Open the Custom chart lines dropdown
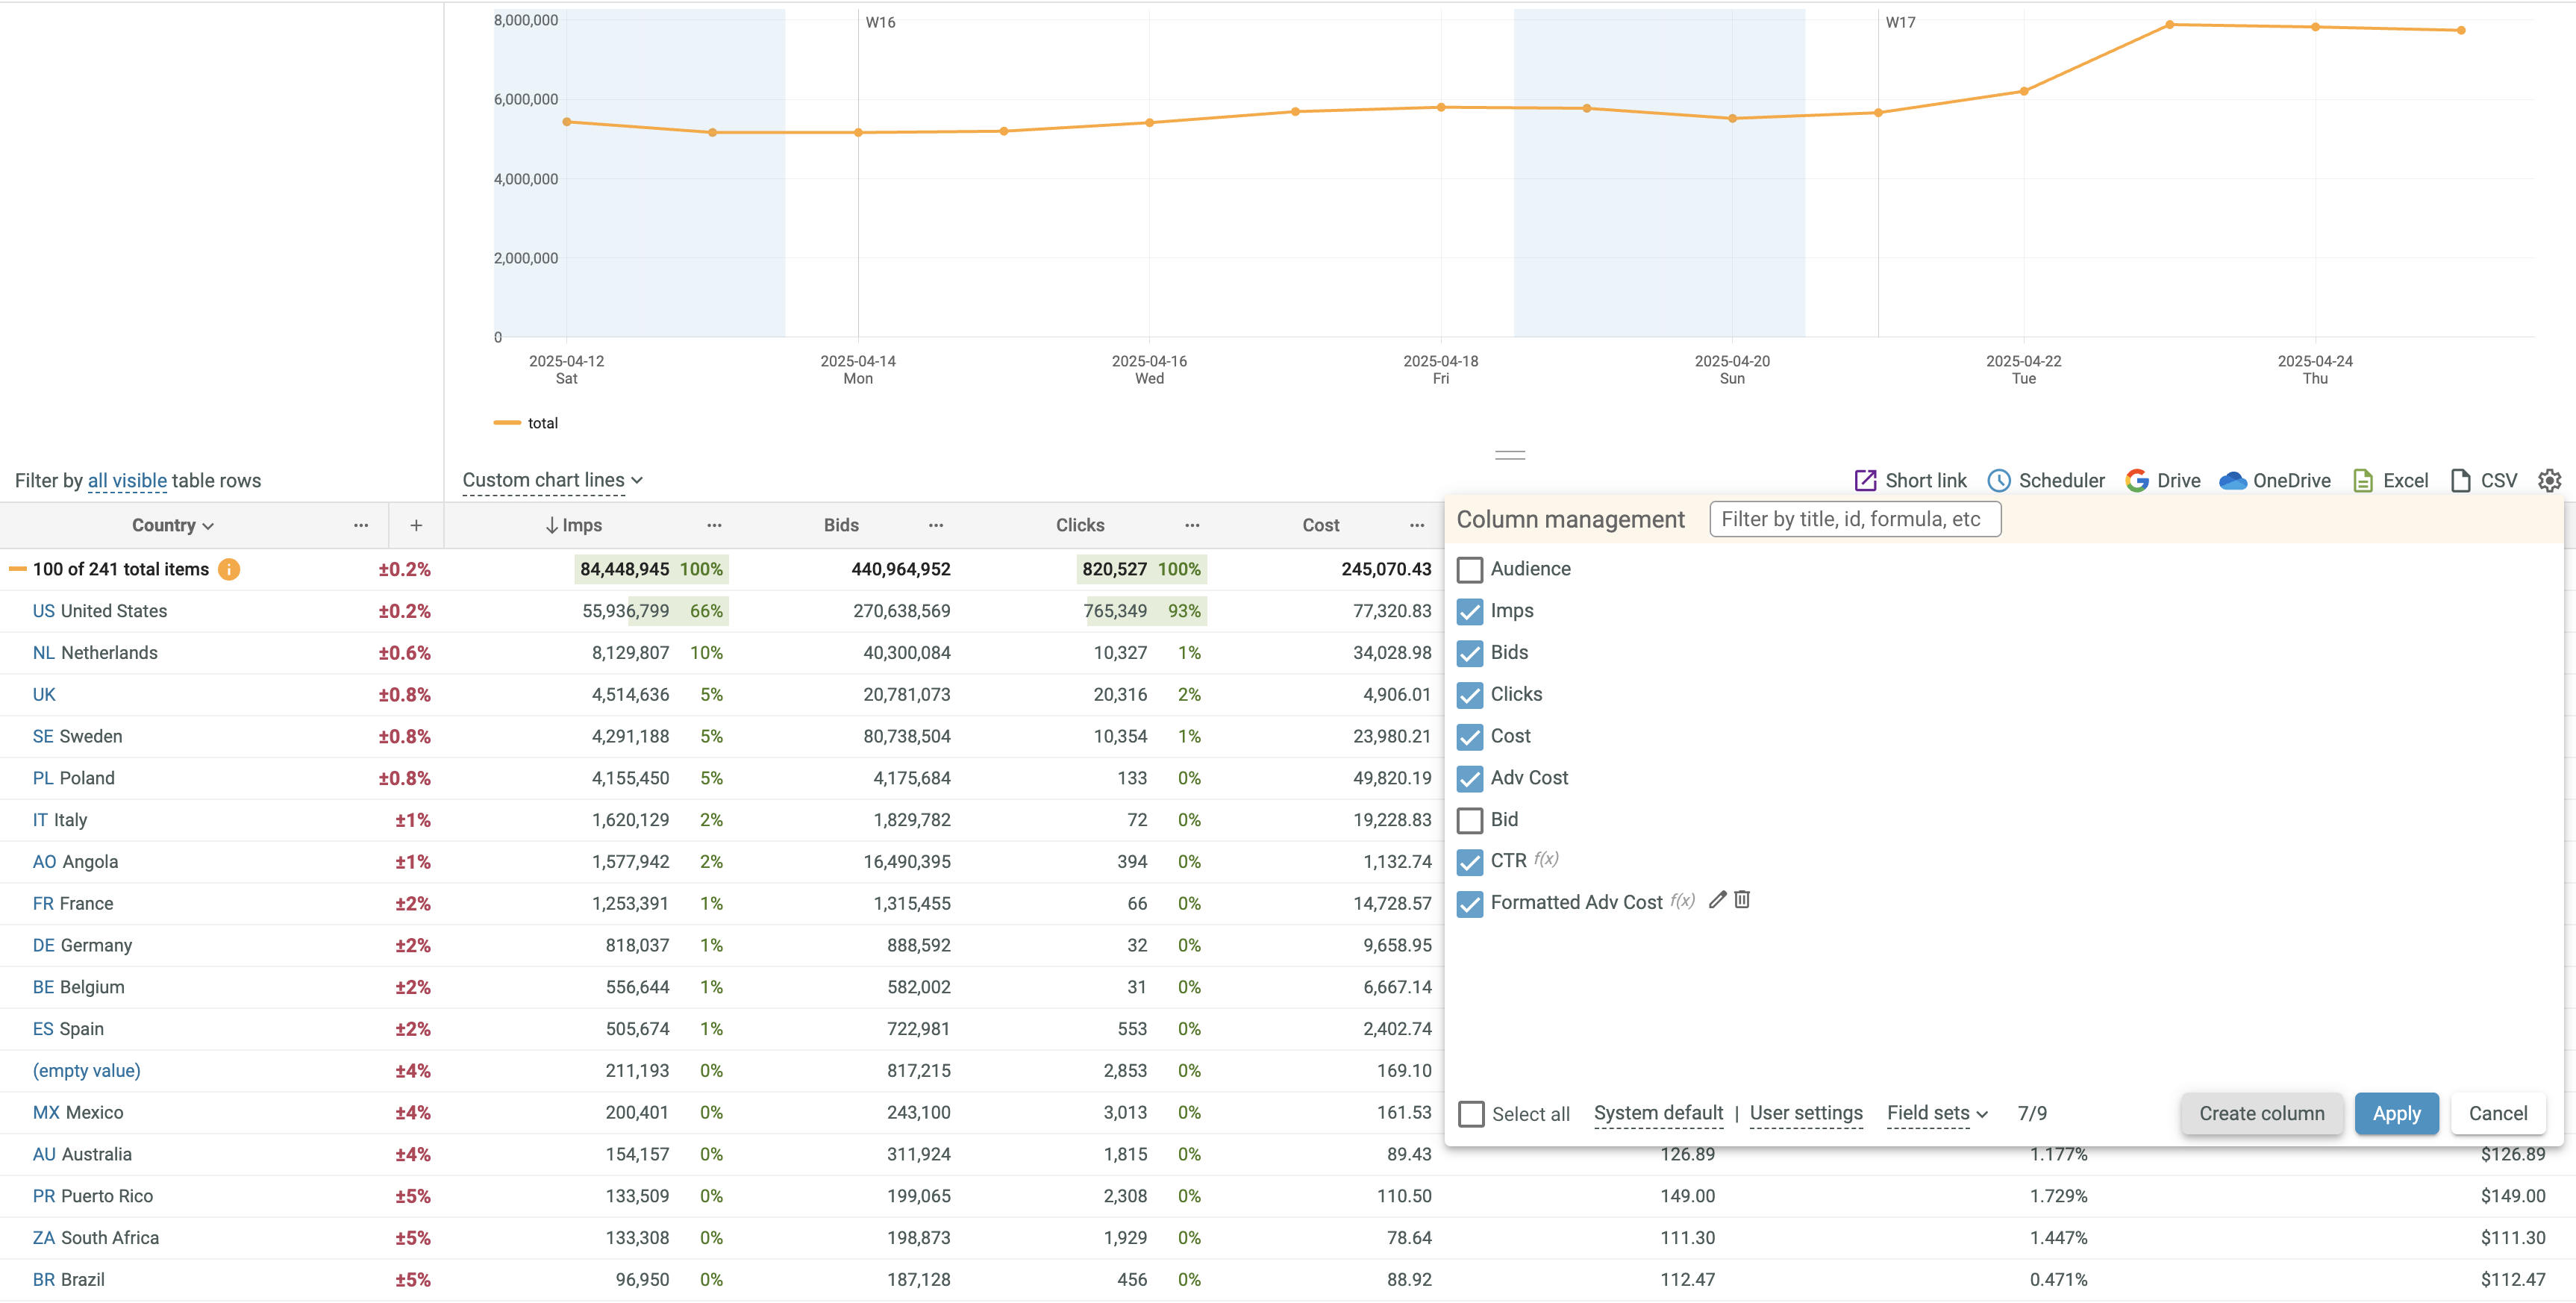2576x1303 pixels. coord(552,481)
